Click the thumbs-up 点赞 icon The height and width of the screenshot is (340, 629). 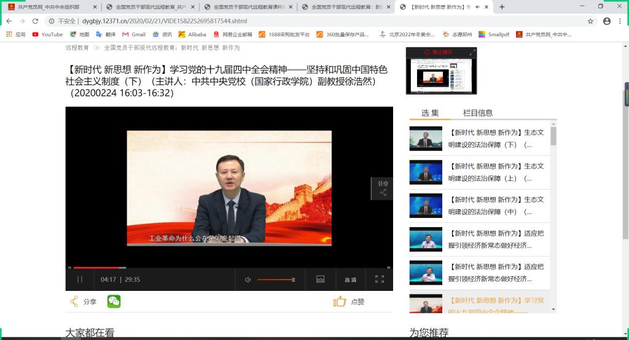(340, 301)
